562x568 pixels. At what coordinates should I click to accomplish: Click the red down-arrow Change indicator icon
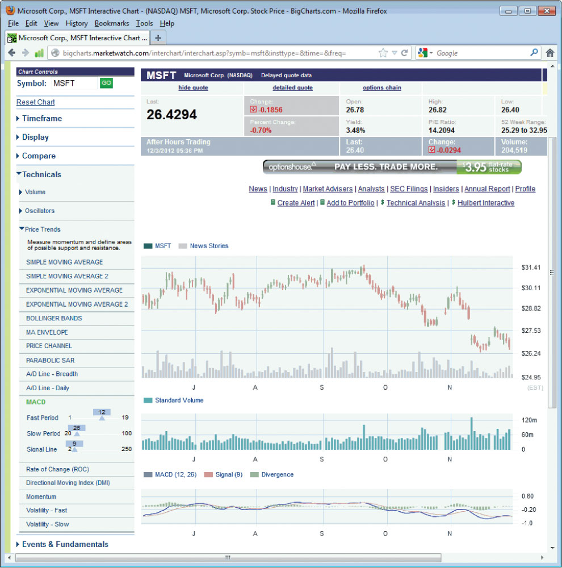click(253, 110)
